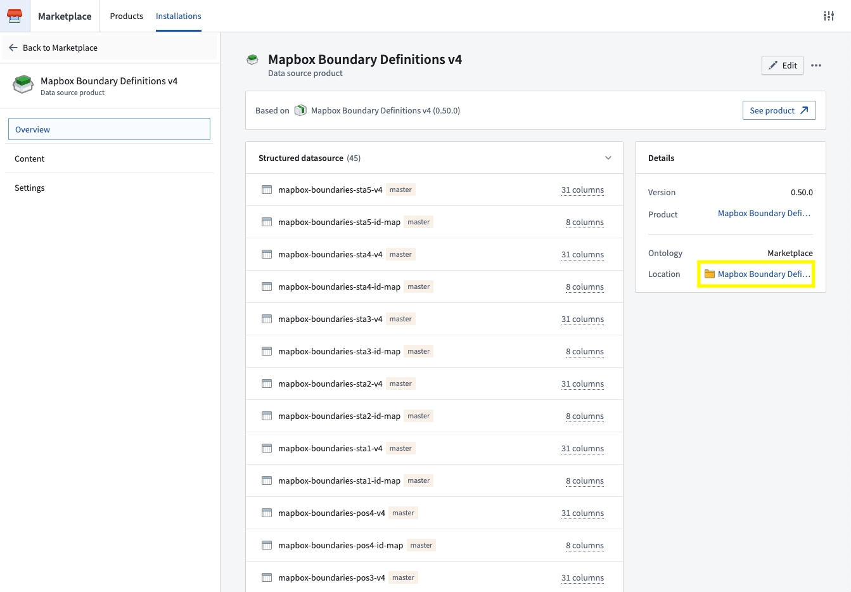Screen dimensions: 851x592
Task: Click the green box icon in the sidebar header
Action: [23, 84]
